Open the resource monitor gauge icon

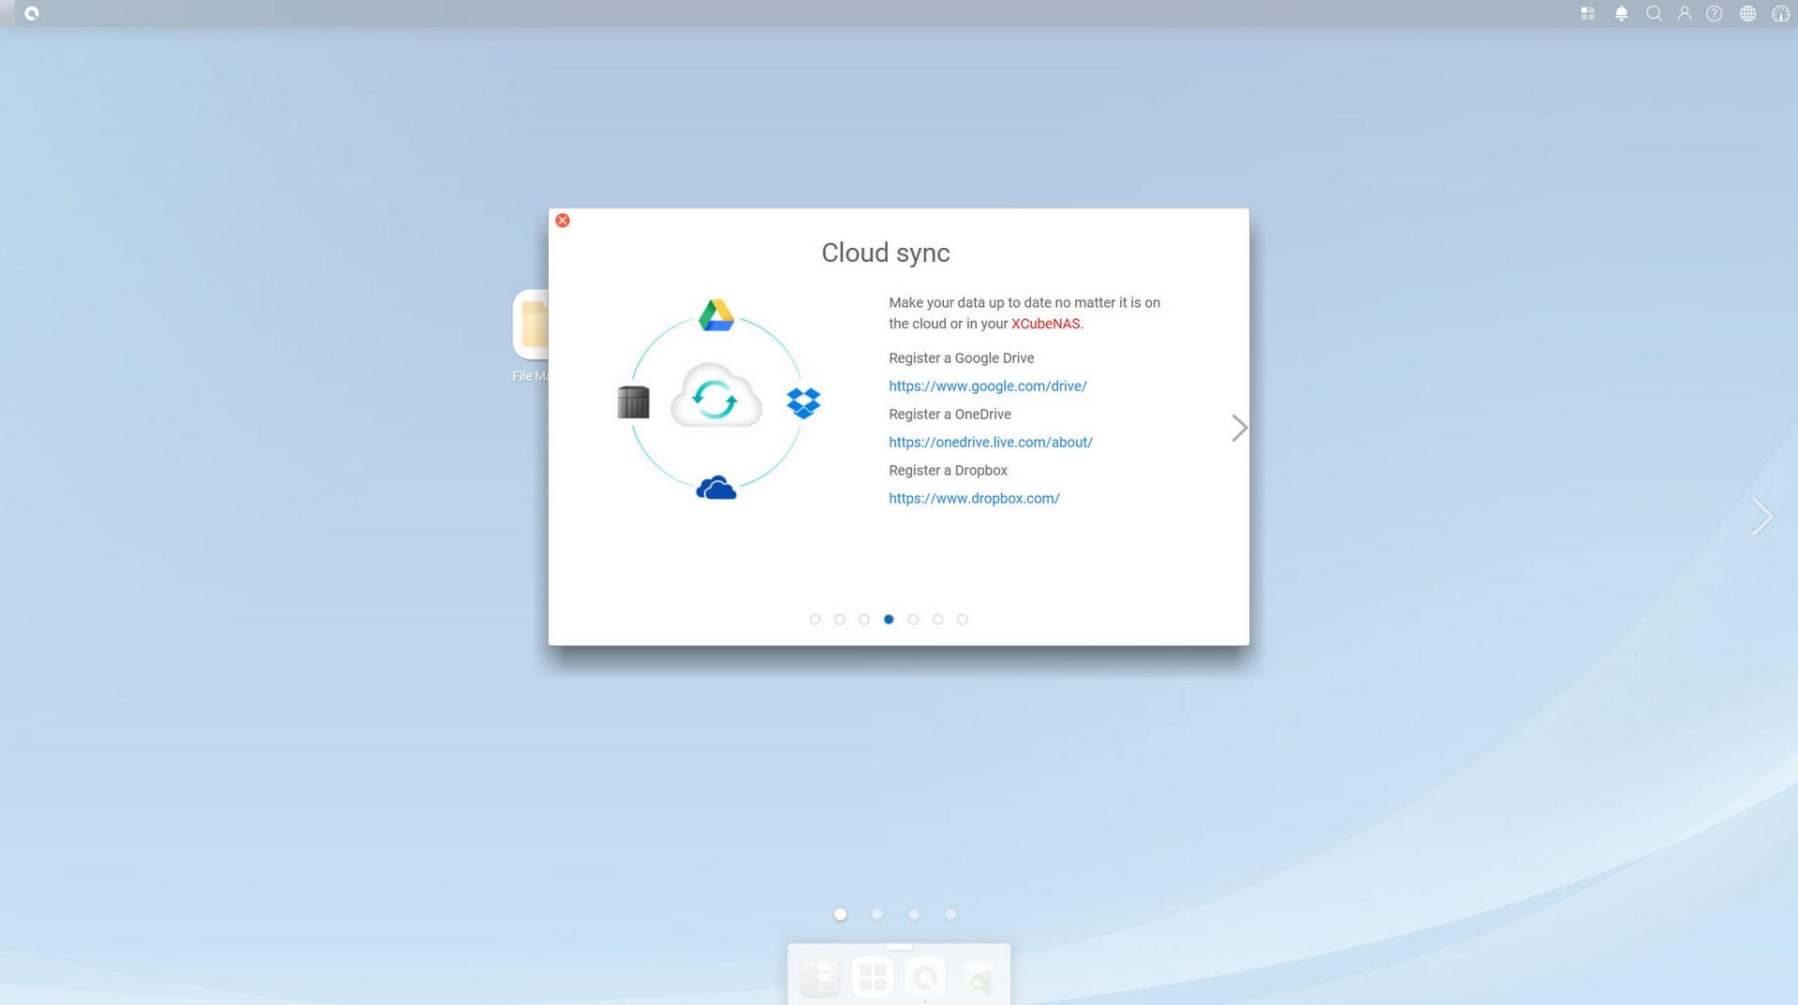tap(1780, 14)
